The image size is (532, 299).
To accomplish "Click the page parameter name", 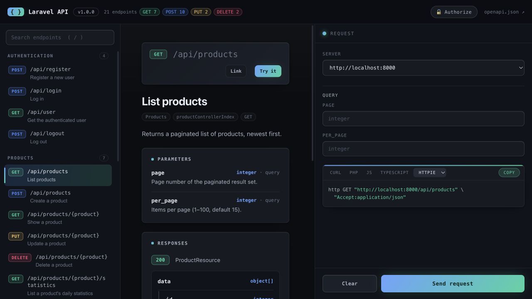I will pos(158,173).
